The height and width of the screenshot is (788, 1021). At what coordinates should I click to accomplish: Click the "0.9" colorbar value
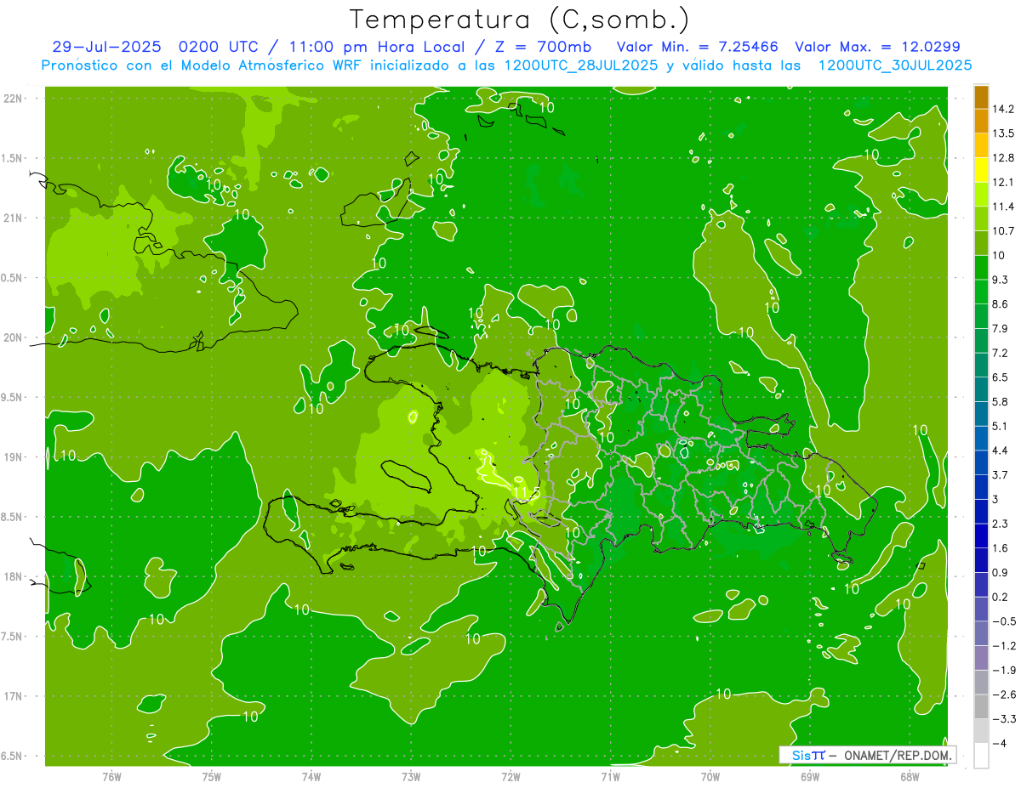[1000, 572]
